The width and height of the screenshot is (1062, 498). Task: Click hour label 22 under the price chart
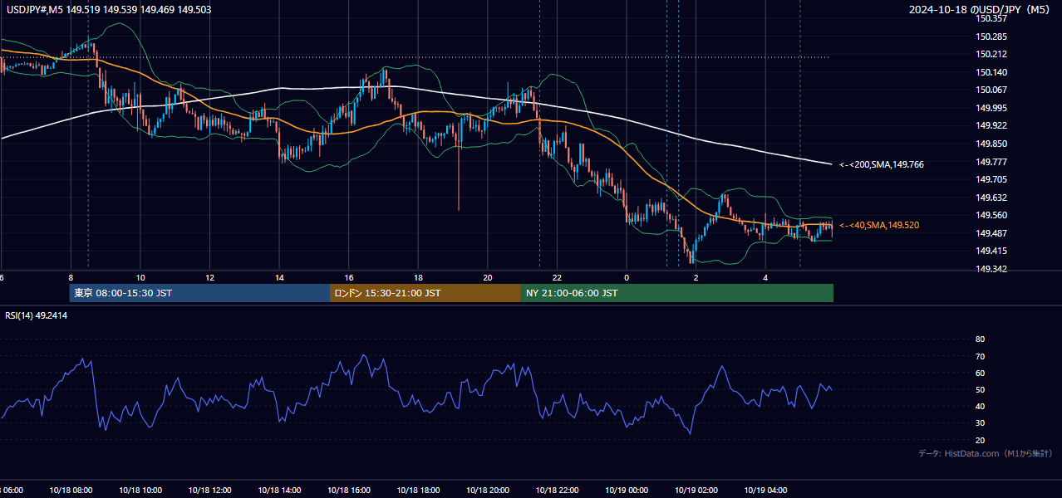pos(557,277)
